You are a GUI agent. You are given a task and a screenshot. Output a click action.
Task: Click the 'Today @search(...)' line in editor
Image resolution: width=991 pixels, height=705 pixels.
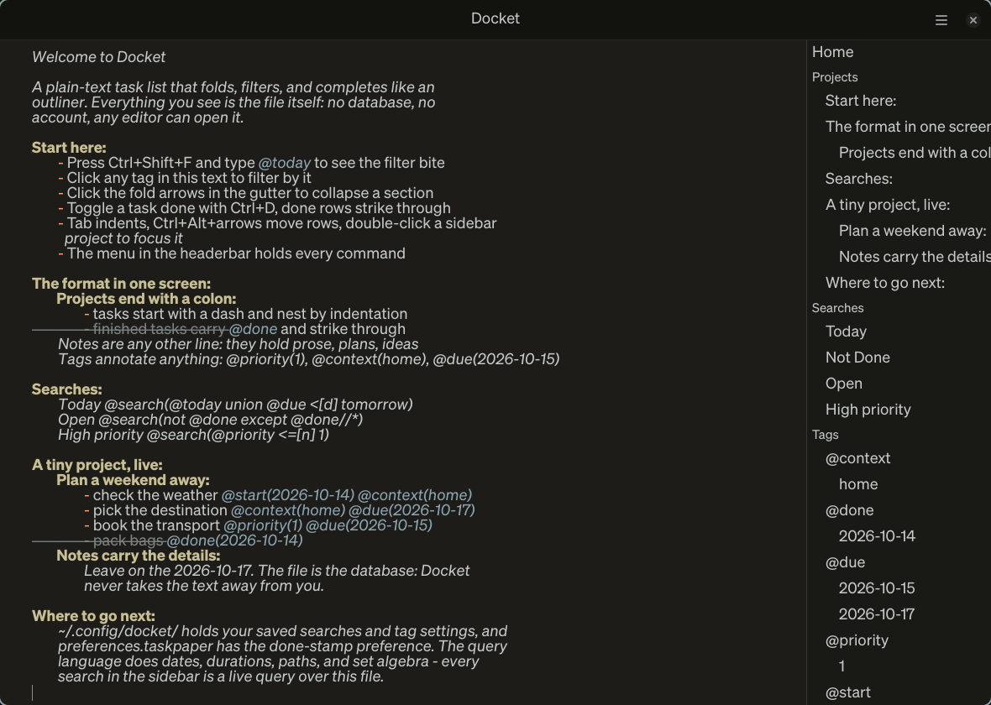(x=235, y=405)
